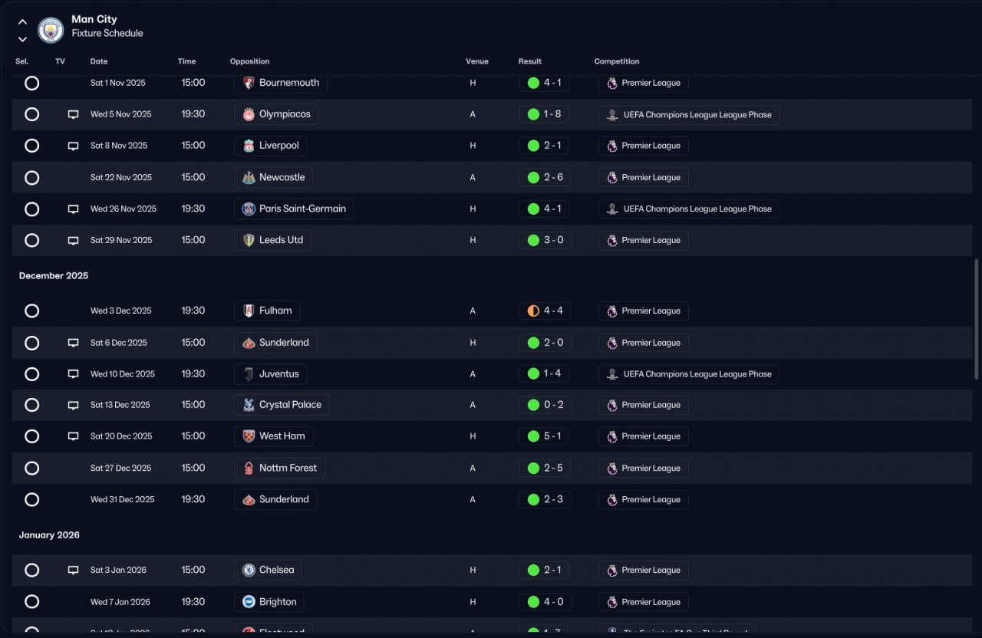Click the Result column header

pyautogui.click(x=530, y=61)
